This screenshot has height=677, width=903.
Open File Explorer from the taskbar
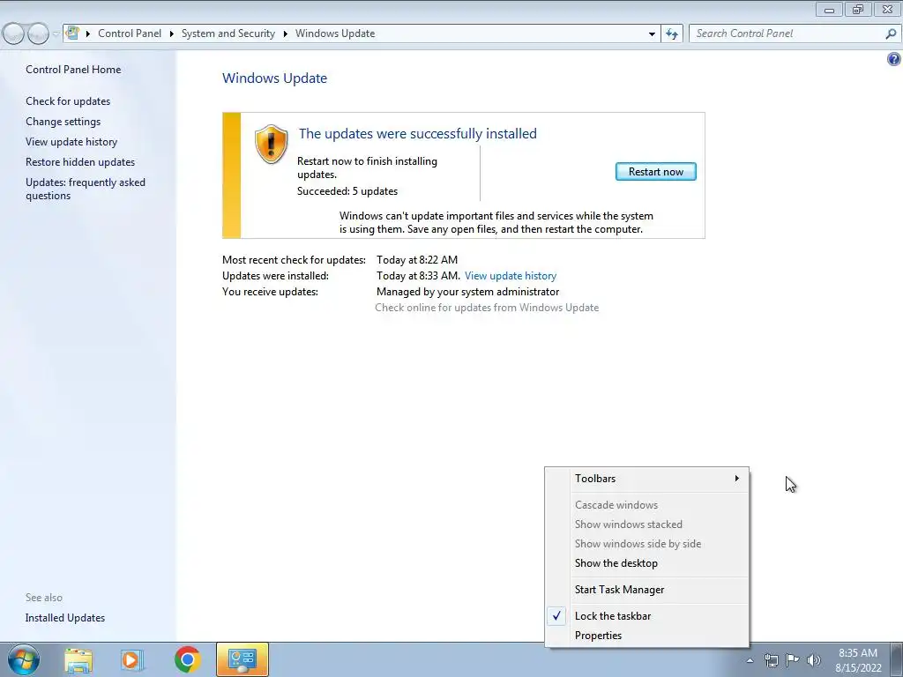(x=78, y=660)
